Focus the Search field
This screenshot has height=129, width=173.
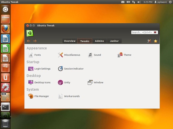(145, 32)
